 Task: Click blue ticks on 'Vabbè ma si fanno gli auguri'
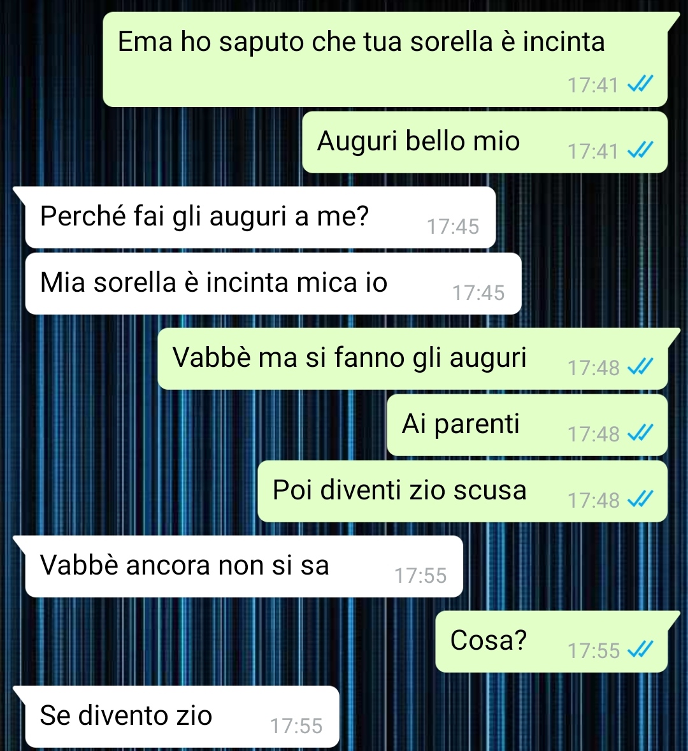click(640, 368)
